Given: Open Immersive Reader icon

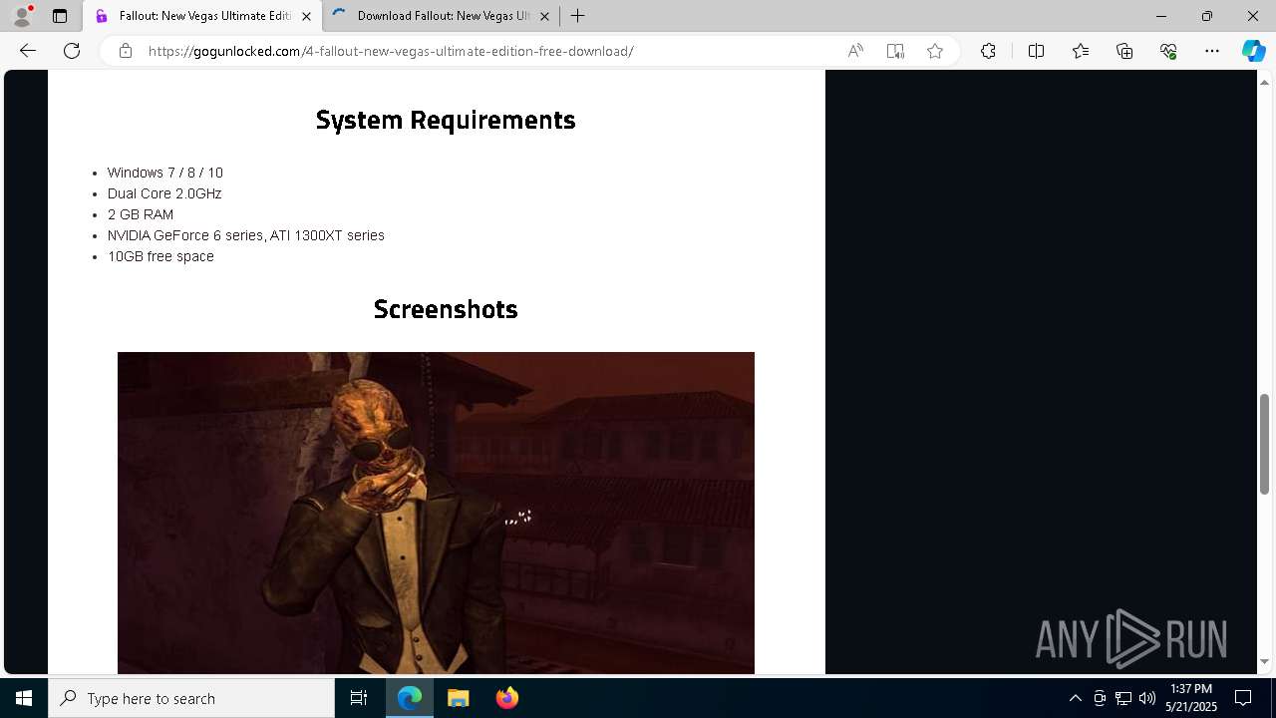Looking at the screenshot, I should tap(895, 51).
